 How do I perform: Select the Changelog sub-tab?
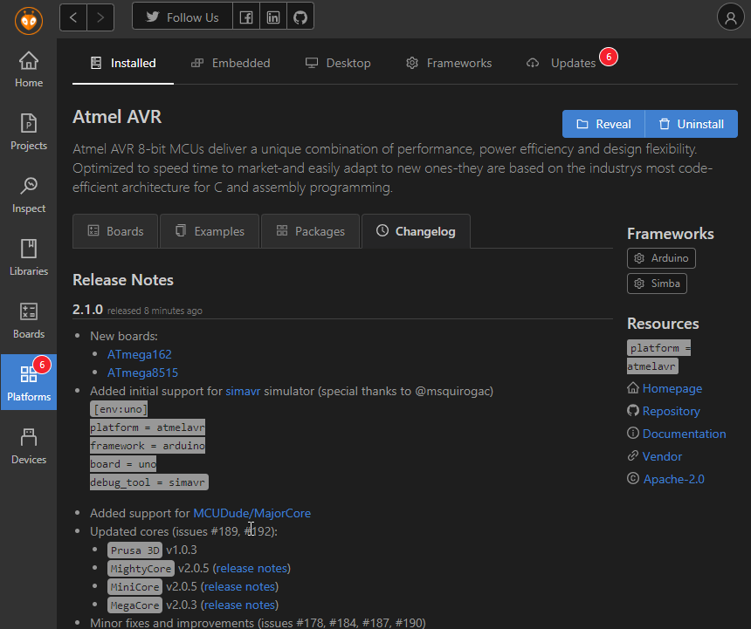416,231
